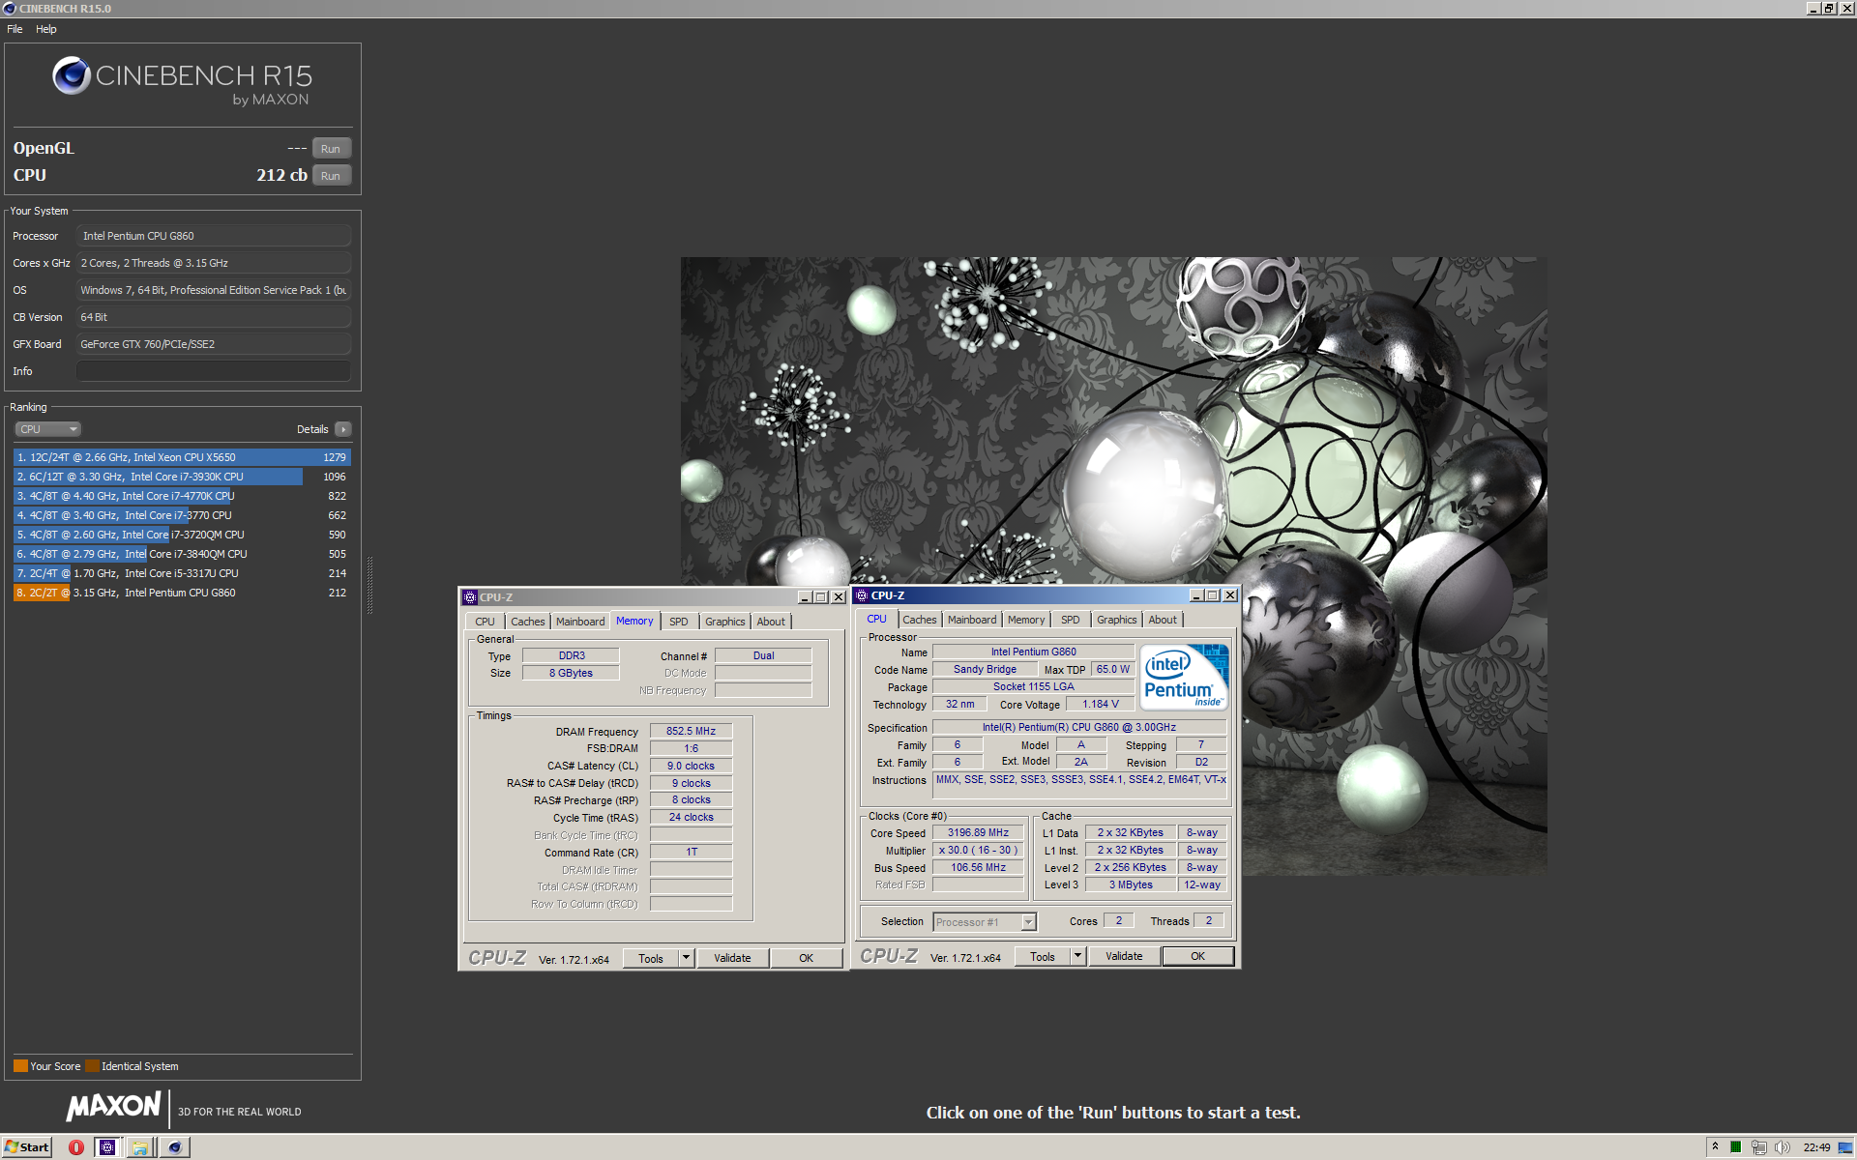Run the OpenGL benchmark

pyautogui.click(x=331, y=149)
